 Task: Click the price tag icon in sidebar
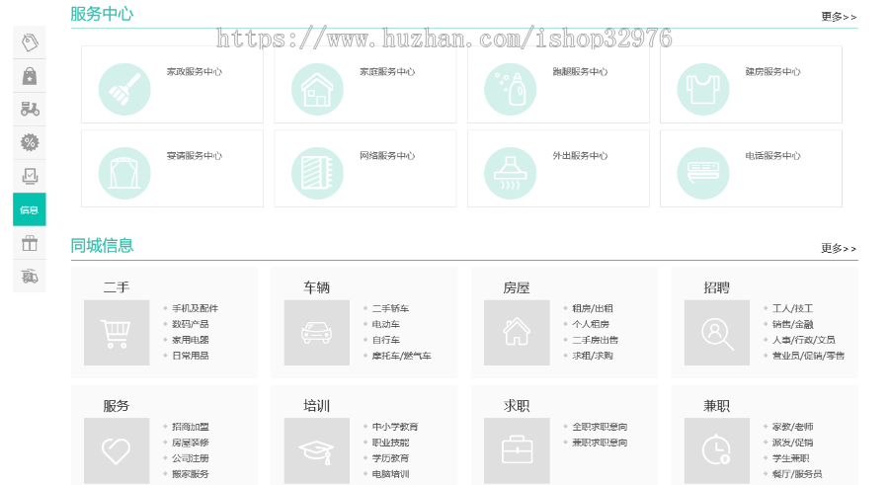pyautogui.click(x=30, y=42)
